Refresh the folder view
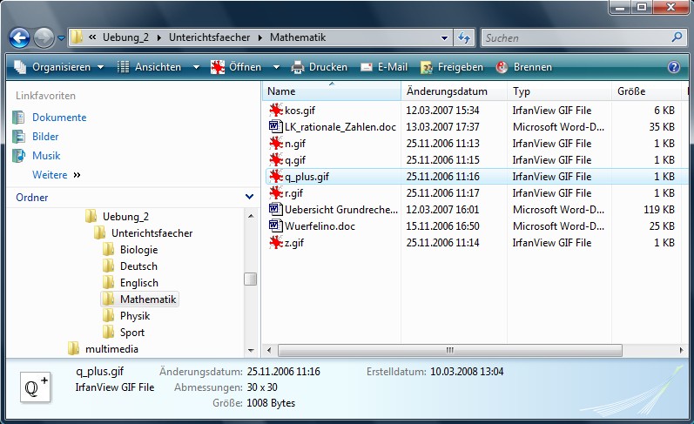Viewport: 694px width, 424px height. [x=464, y=37]
